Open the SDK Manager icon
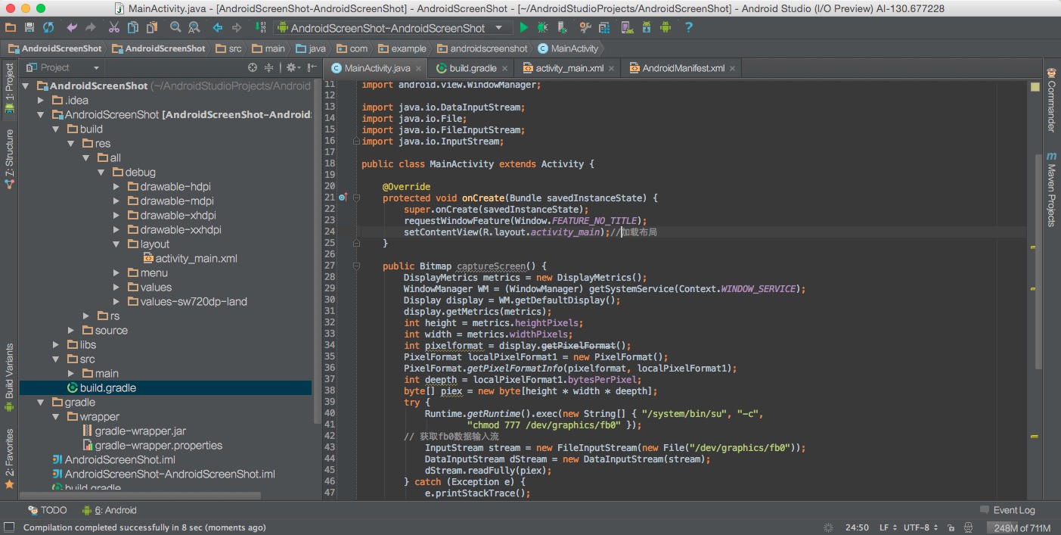Screen dimensions: 1061x535 [x=647, y=27]
